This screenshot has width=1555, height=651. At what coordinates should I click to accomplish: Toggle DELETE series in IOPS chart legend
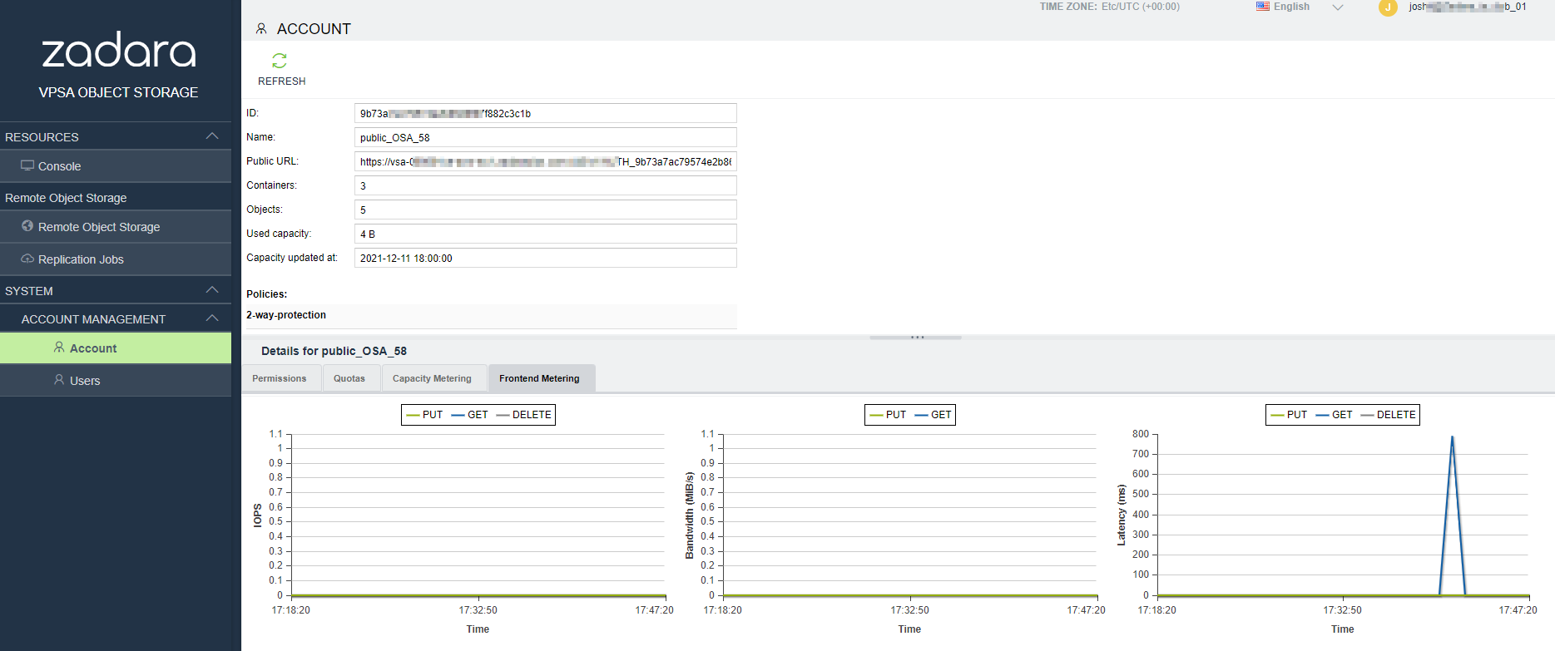click(x=524, y=415)
